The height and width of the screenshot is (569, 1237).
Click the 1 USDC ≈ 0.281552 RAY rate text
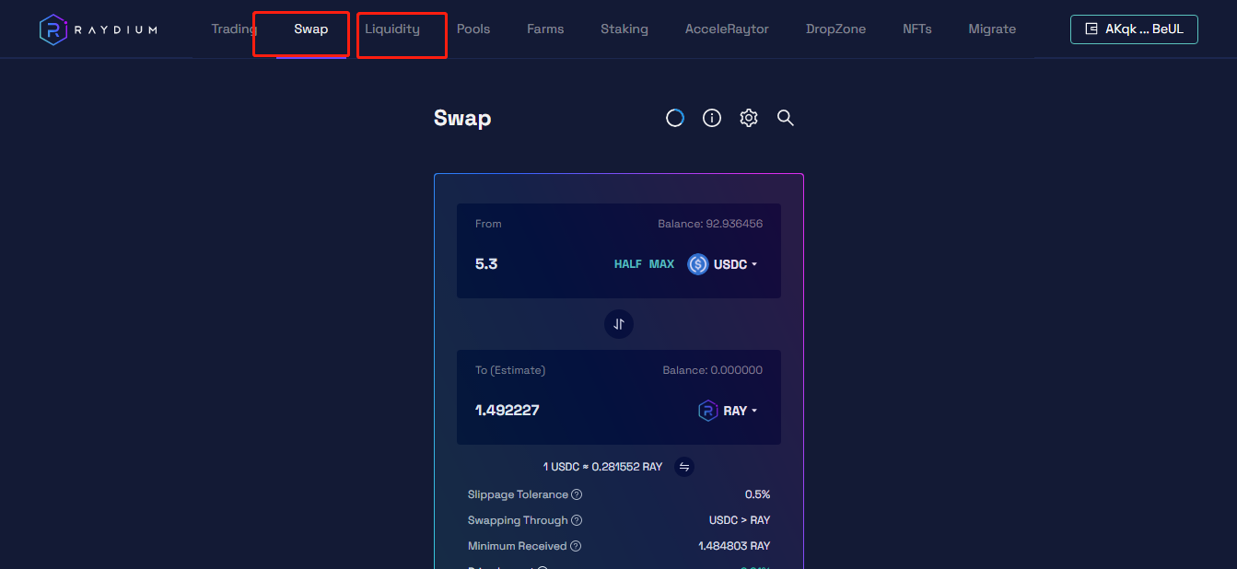tap(602, 467)
